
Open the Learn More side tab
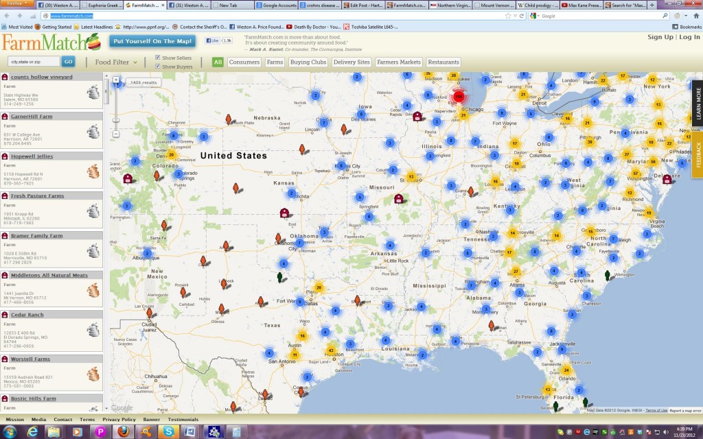click(698, 103)
